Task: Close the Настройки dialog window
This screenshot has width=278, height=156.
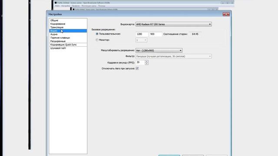Action: [x=226, y=14]
